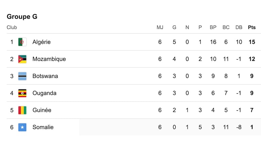Click the Botswana flag icon

tap(22, 76)
